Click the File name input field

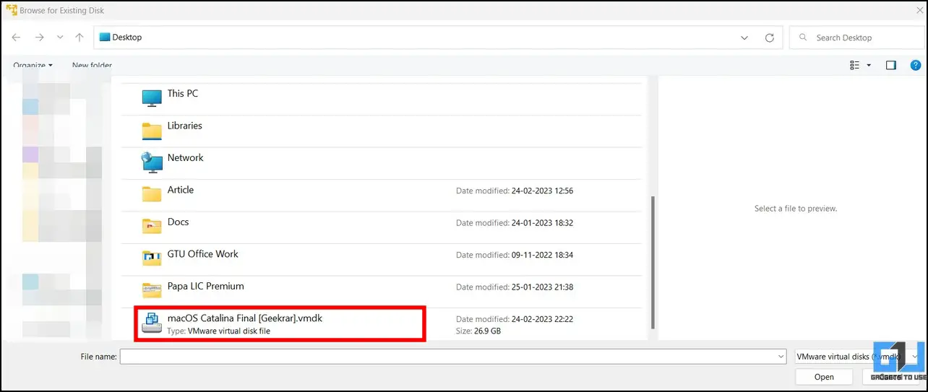coord(453,357)
